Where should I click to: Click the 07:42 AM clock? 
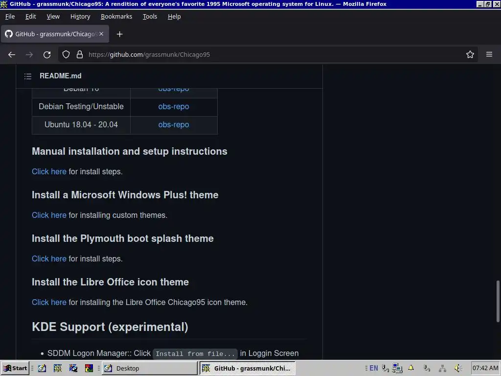(485, 368)
